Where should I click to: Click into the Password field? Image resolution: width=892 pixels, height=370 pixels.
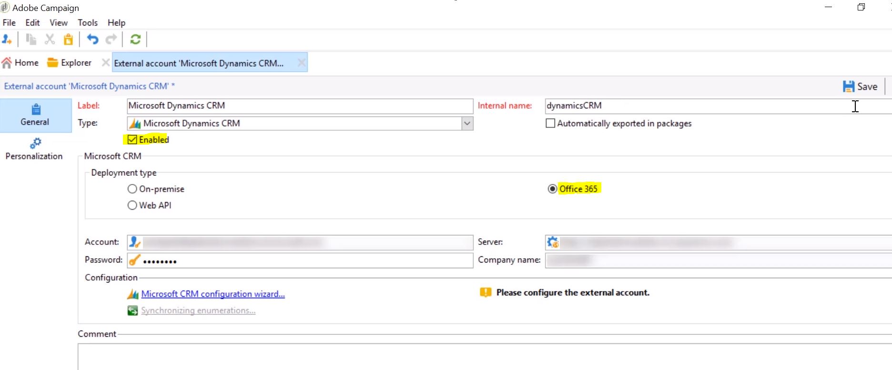[305, 261]
